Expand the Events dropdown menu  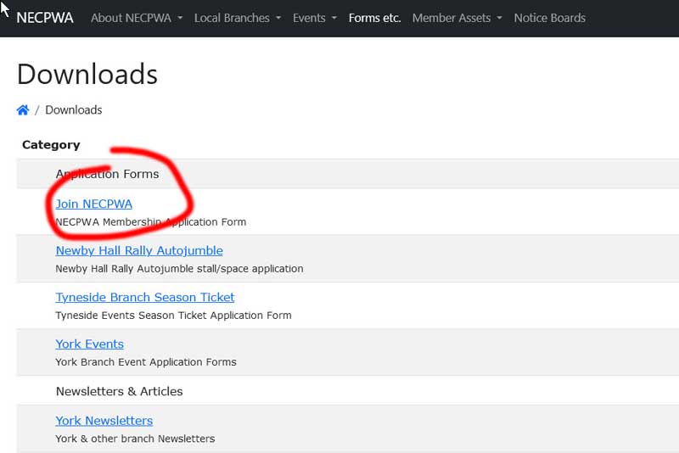pos(315,18)
